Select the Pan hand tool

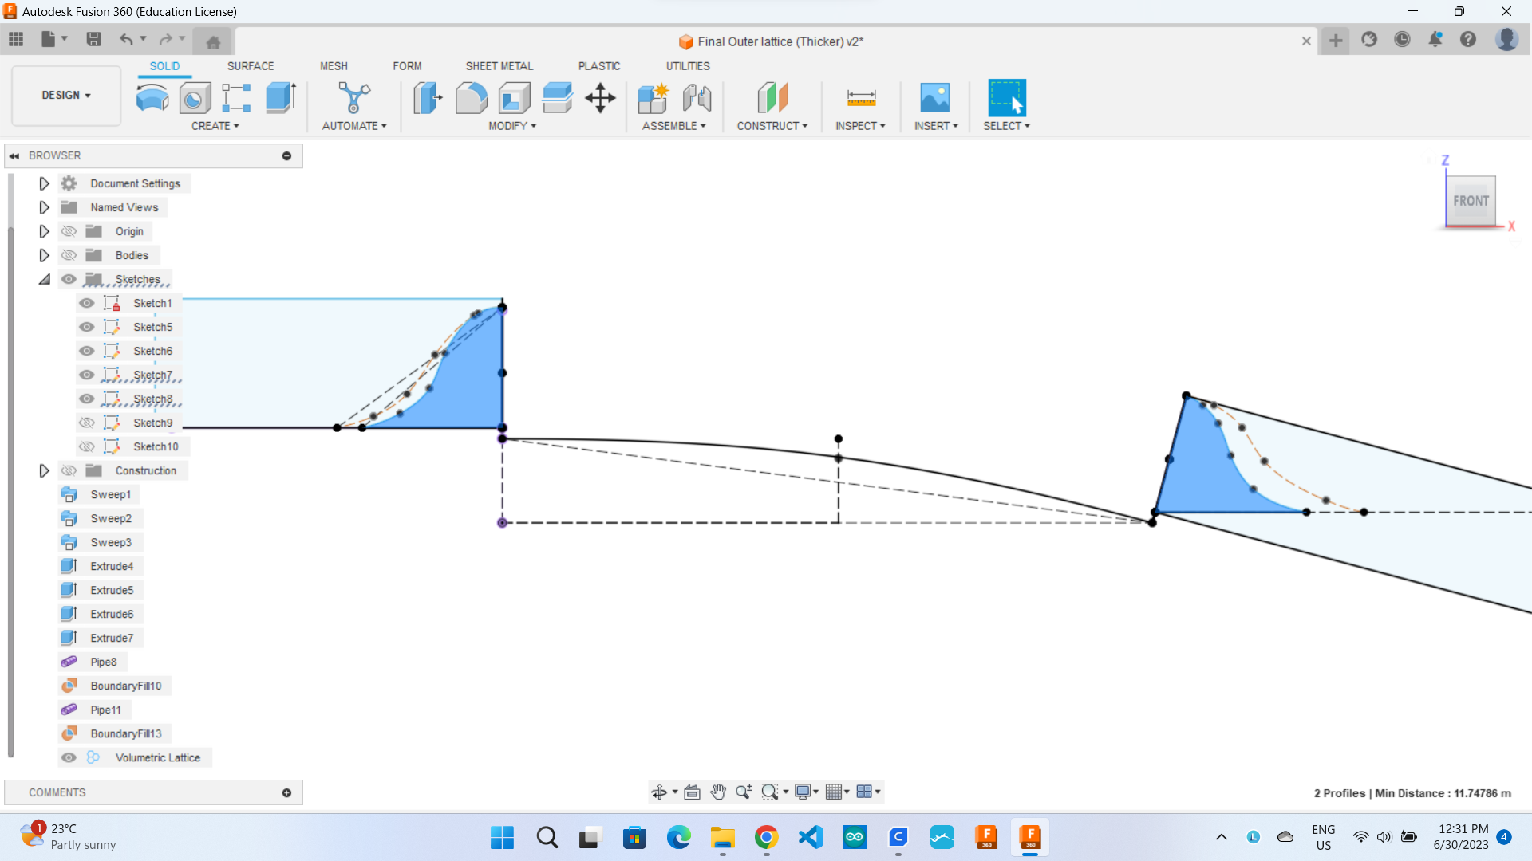718,792
